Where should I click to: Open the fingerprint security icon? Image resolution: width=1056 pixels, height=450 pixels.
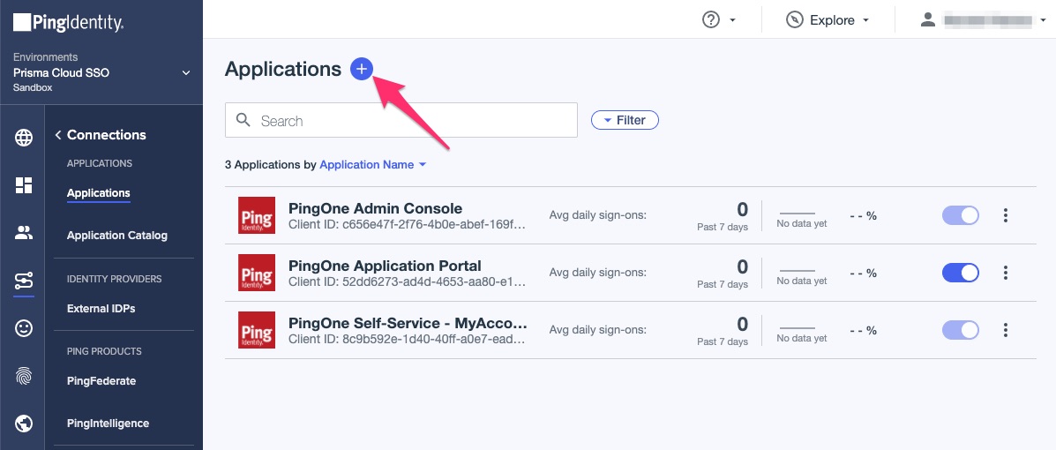[x=24, y=376]
